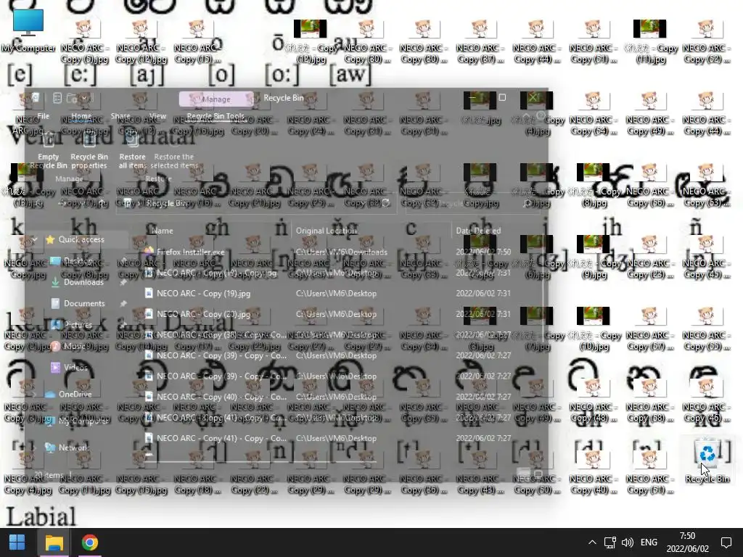
Task: Select Network in the navigation pane
Action: (73, 447)
